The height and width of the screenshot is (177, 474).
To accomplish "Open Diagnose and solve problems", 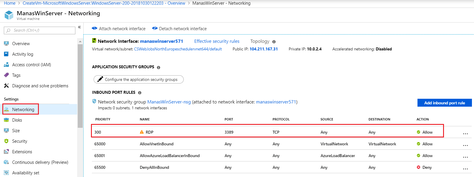I will (40, 86).
